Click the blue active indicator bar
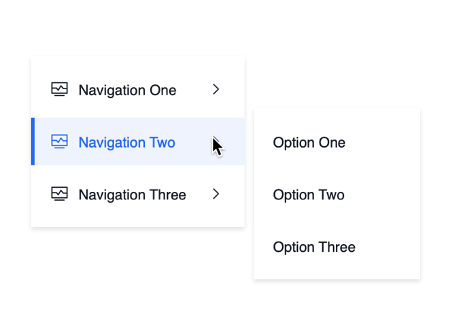Image resolution: width=461 pixels, height=313 pixels. click(x=33, y=142)
